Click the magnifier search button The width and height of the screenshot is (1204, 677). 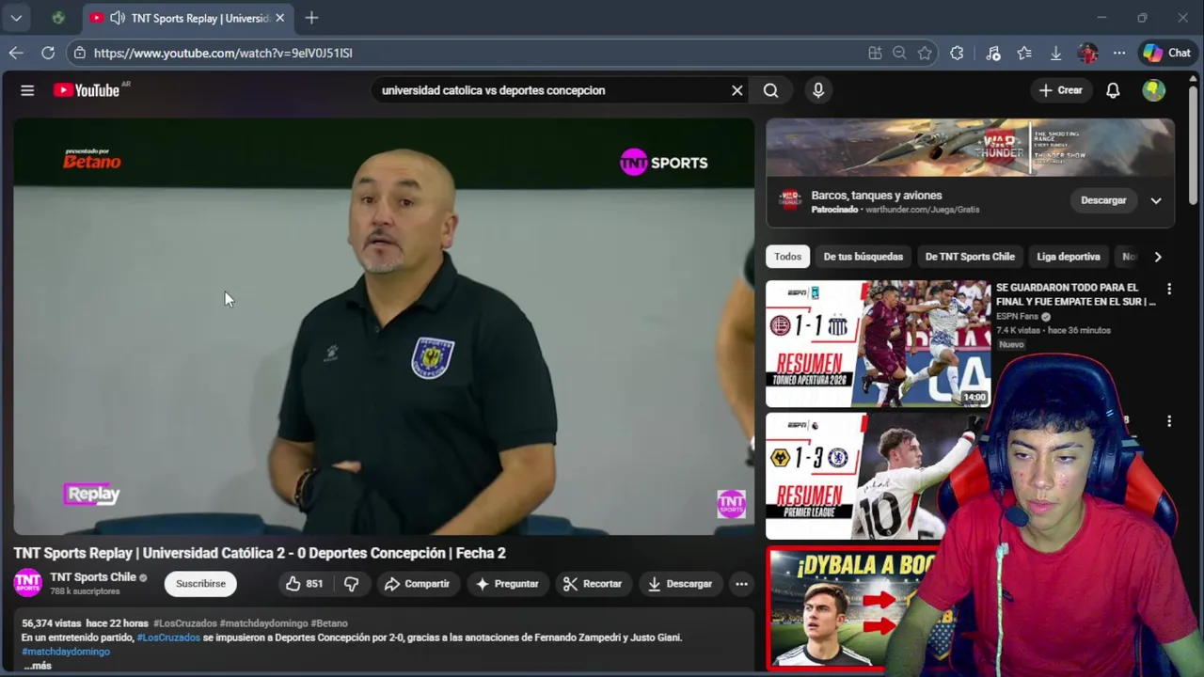[771, 90]
